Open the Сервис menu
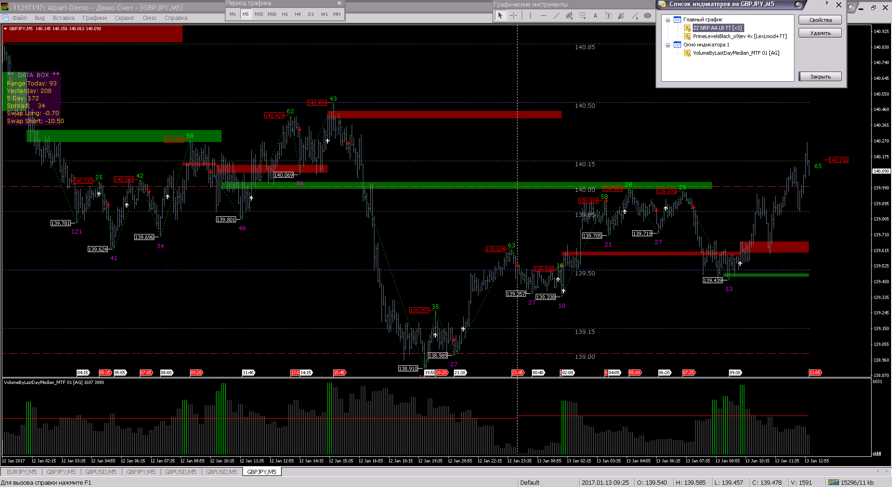892x487 pixels. tap(125, 18)
